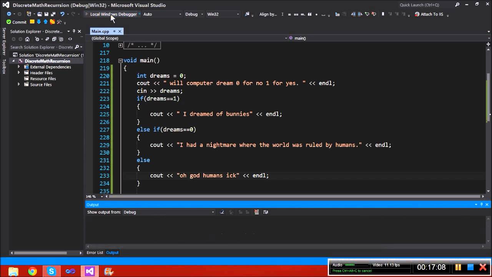Pause the screen recording

(458, 267)
